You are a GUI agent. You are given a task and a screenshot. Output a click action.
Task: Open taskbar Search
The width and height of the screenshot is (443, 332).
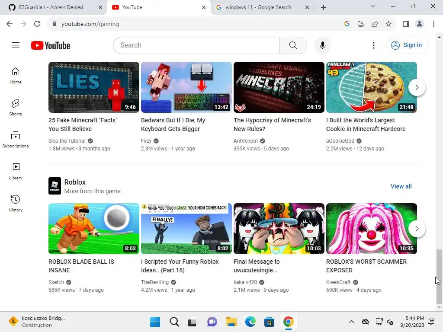click(174, 322)
